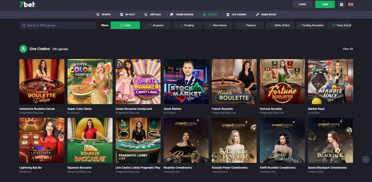This screenshot has height=182, width=372.
Task: Select the Trending December filter
Action: [x=311, y=25]
